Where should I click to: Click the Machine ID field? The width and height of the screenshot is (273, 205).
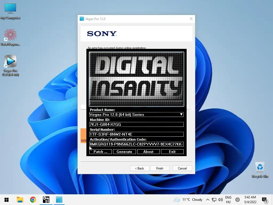pyautogui.click(x=136, y=124)
